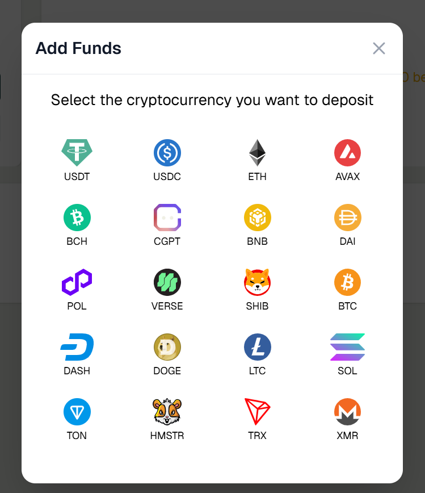The image size is (425, 493).
Task: Pick the SOL Solana icon
Action: tap(347, 346)
